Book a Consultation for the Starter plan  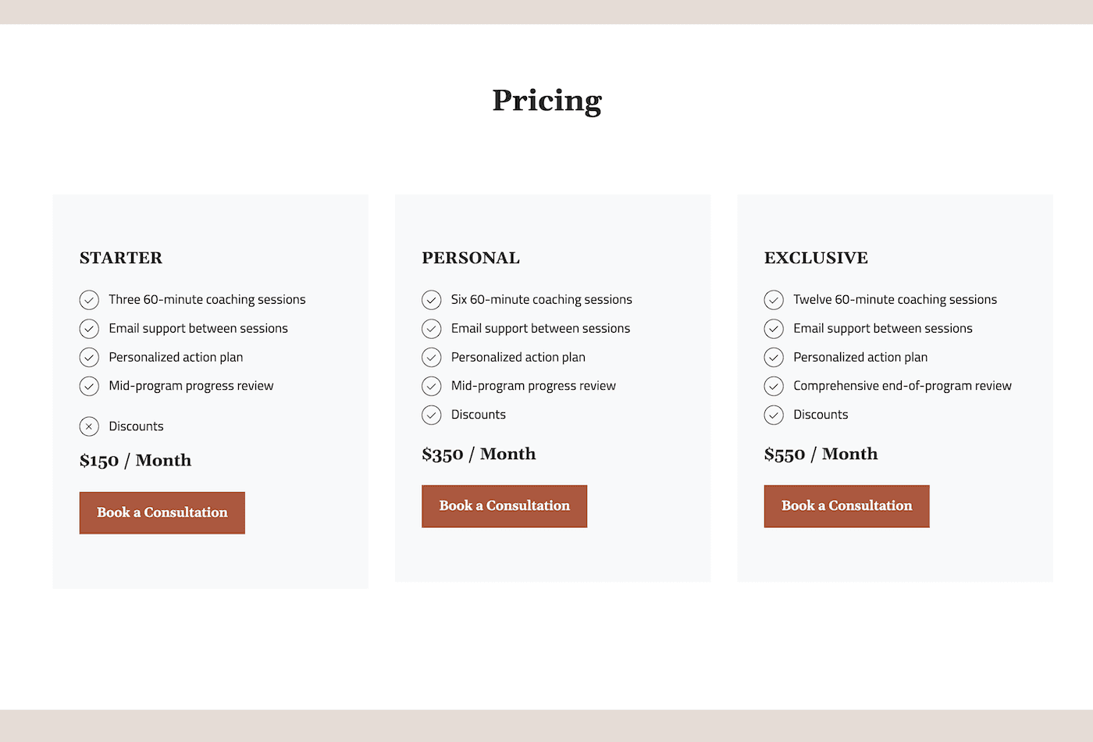(x=162, y=513)
